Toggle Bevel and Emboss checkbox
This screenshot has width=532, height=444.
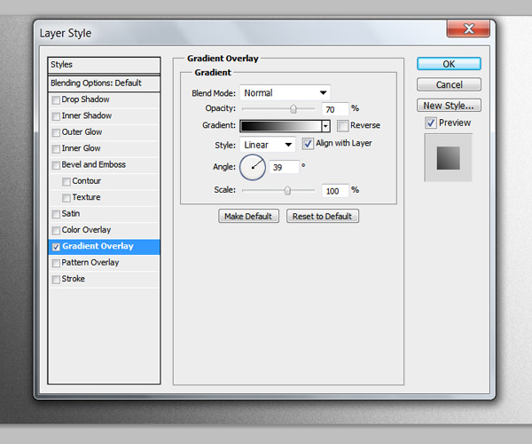click(x=56, y=165)
